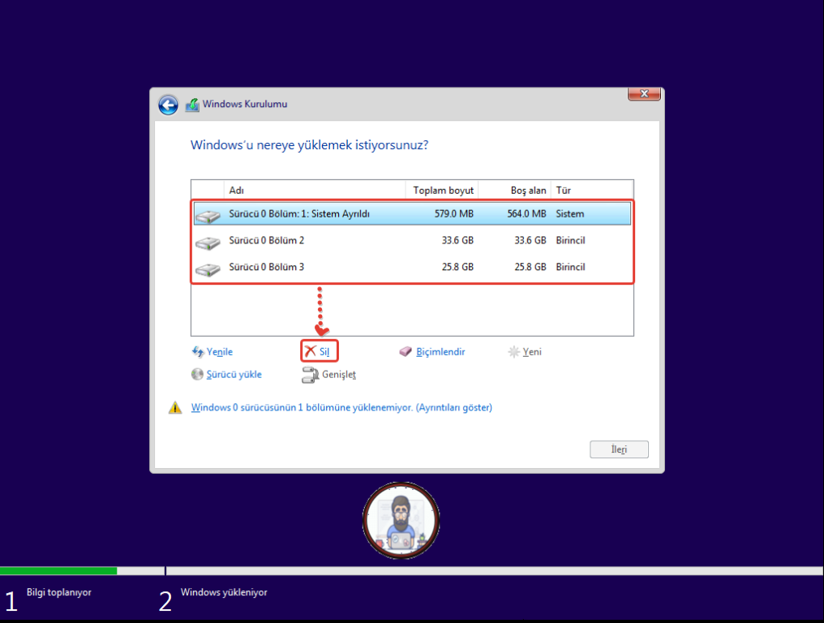Screen dimensions: 824x623
Task: Click the 25.8 GB free space cell
Action: tap(530, 267)
